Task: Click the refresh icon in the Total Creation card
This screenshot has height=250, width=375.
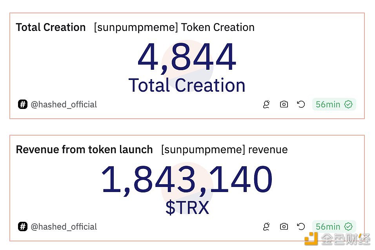Action: [301, 104]
